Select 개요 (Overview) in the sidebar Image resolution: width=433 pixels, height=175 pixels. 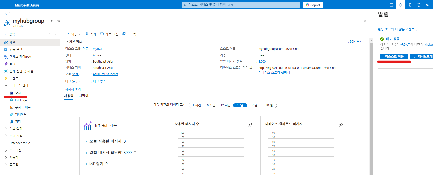[30, 42]
